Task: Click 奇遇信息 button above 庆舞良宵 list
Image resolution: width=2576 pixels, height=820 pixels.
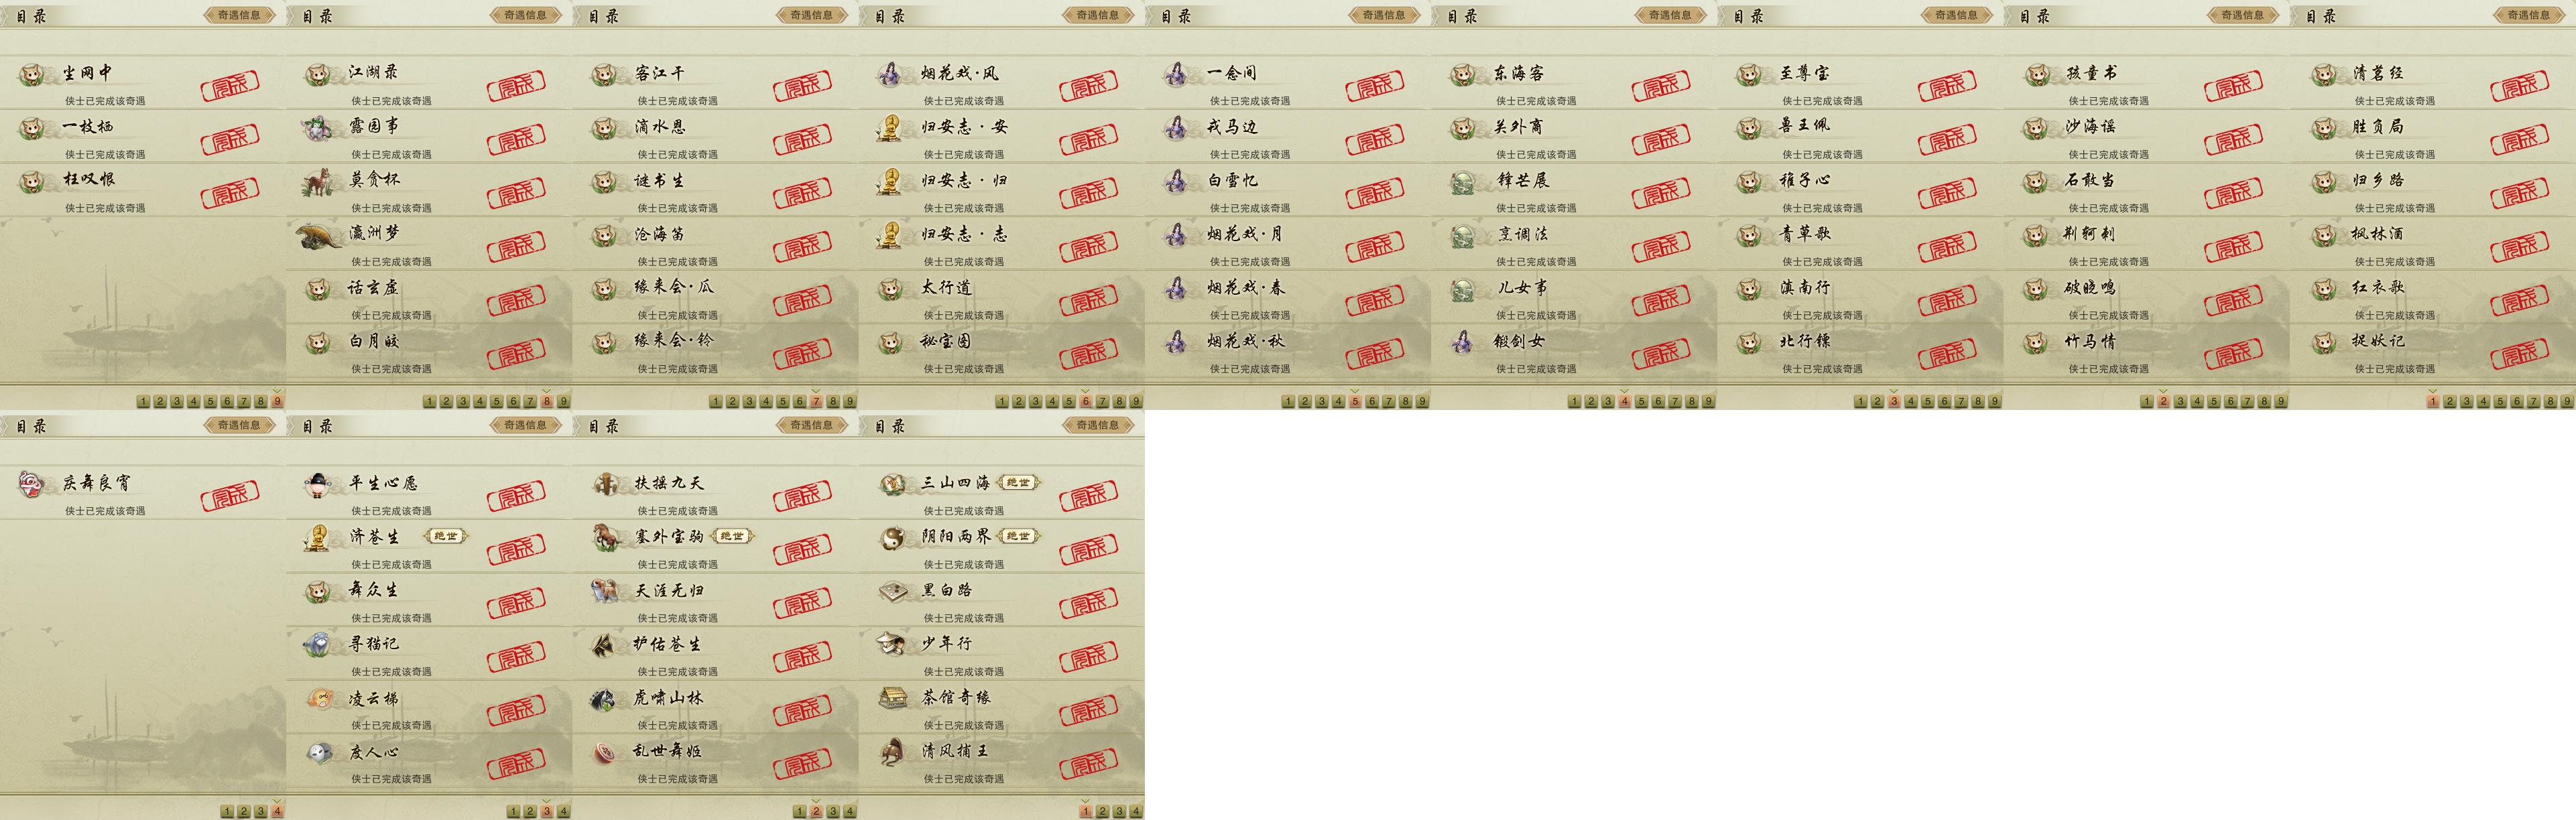Action: (239, 425)
